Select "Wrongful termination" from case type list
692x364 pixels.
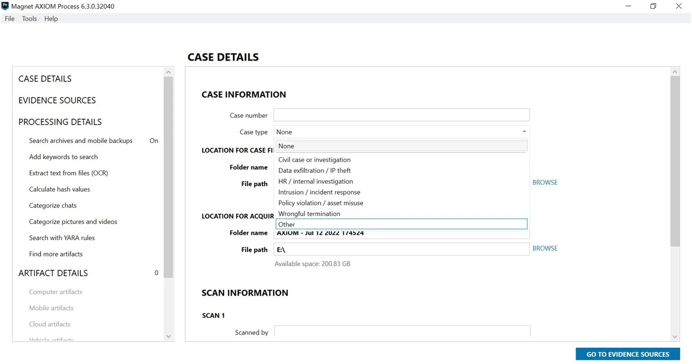point(309,213)
